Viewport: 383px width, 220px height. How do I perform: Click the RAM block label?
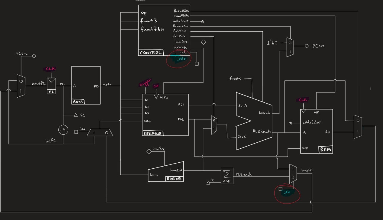(326, 150)
